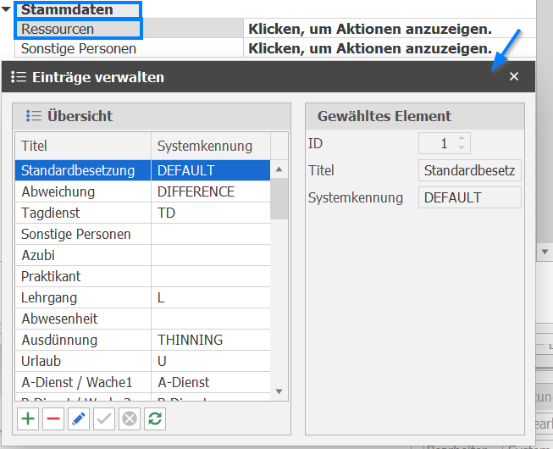Sort by the Titel column header
553x449 pixels.
pyautogui.click(x=82, y=146)
